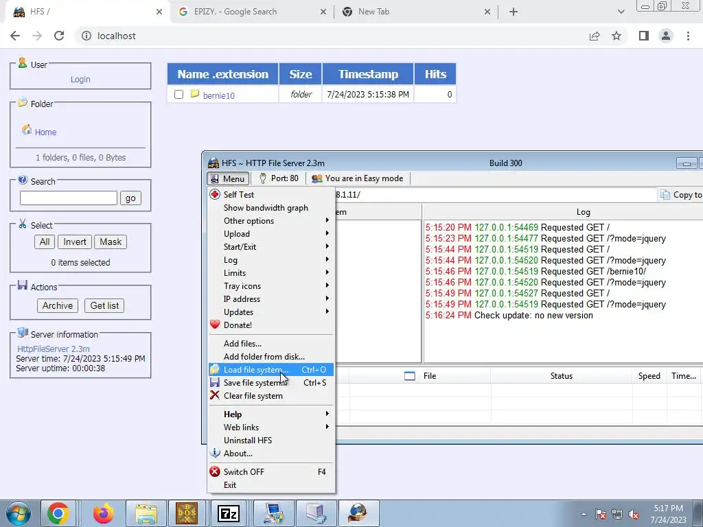The image size is (703, 527).
Task: Select Show bandwidth graph menu entry
Action: (x=270, y=208)
